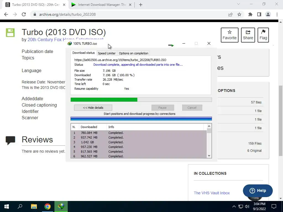
Task: Open the Chrome profile avatar
Action: pyautogui.click(x=268, y=14)
